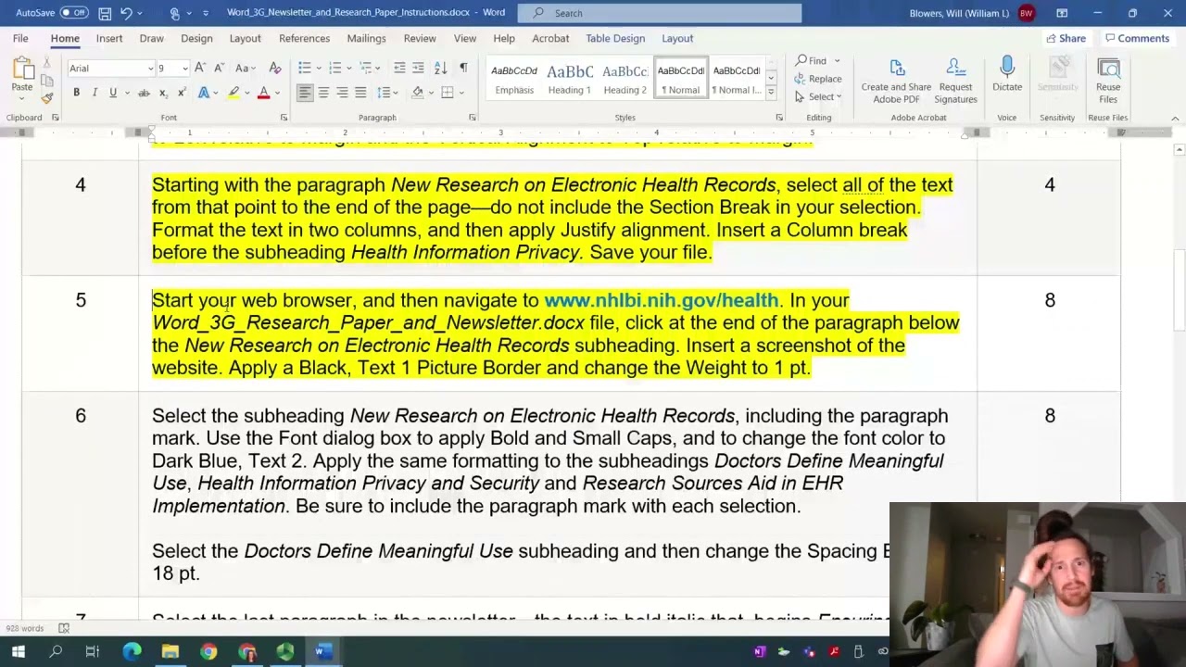The width and height of the screenshot is (1186, 667).
Task: Click the Increase Indent icon
Action: pyautogui.click(x=418, y=69)
